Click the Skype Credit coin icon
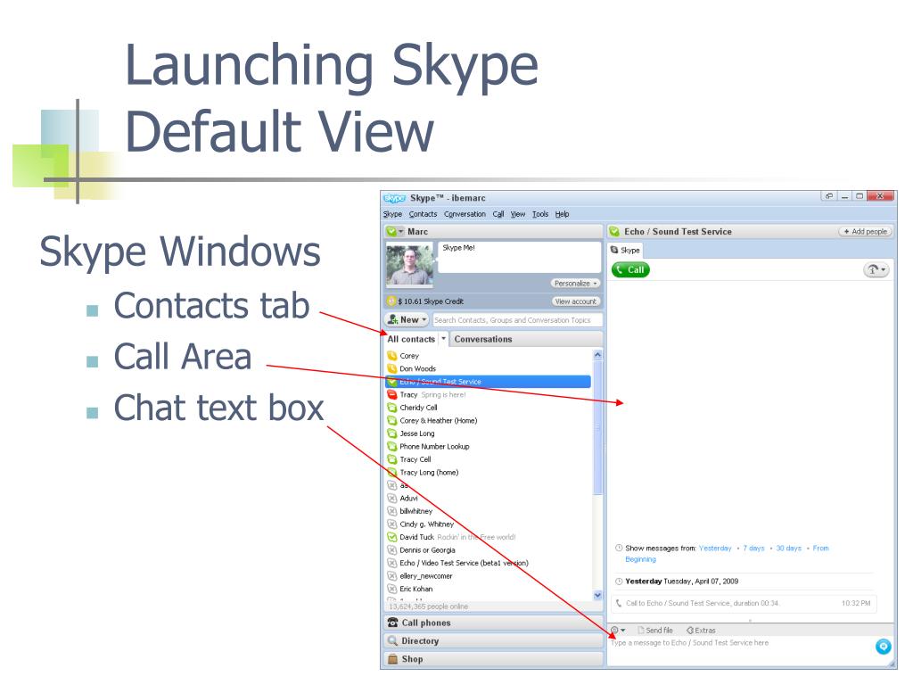The image size is (913, 685). 391,301
